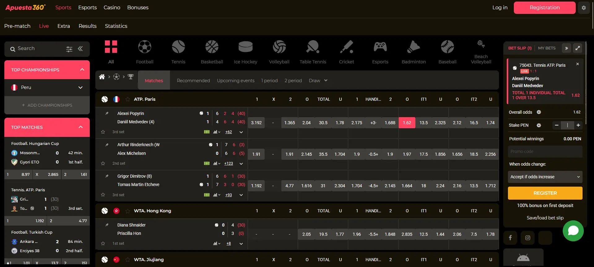This screenshot has width=594, height=267.
Task: Favorite the Rinderknech vs Michelsen match
Action: (x=103, y=163)
